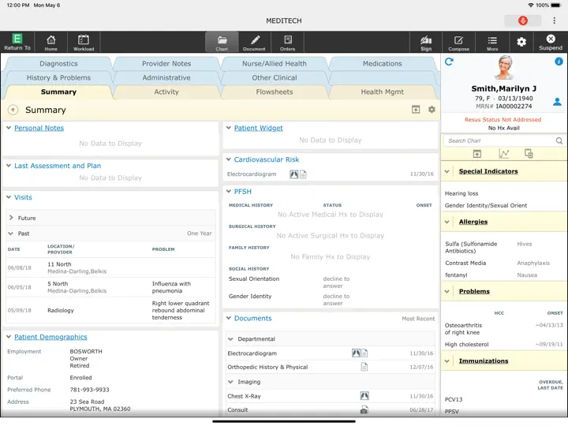This screenshot has height=426, width=568.
Task: Open patient info blue icon
Action: [559, 62]
